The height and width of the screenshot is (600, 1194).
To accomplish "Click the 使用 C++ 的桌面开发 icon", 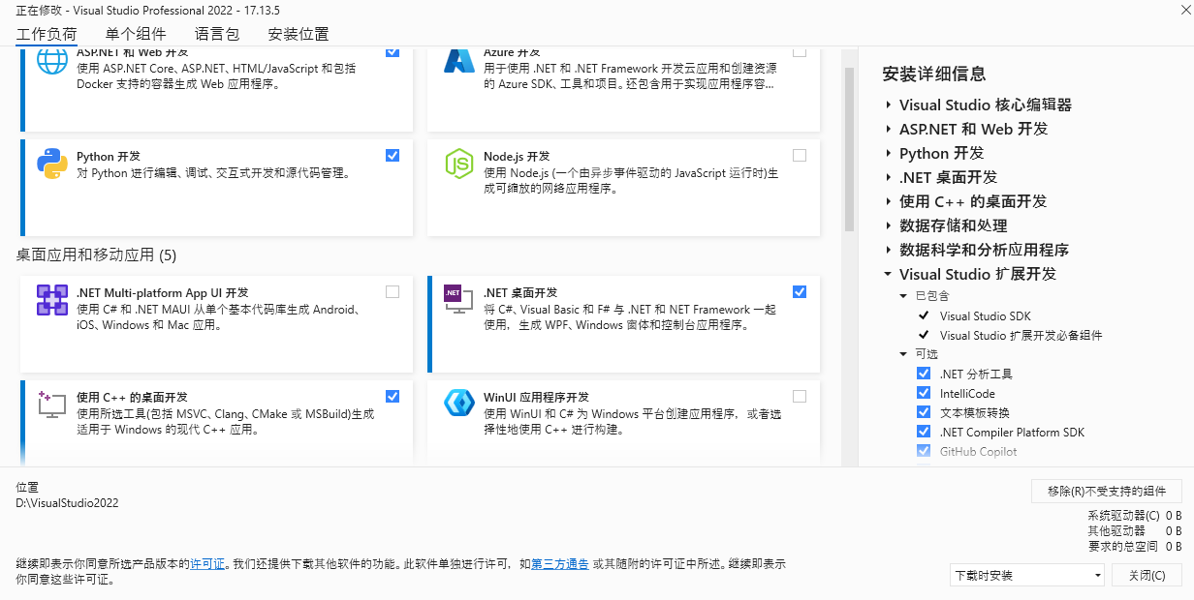I will [x=52, y=405].
